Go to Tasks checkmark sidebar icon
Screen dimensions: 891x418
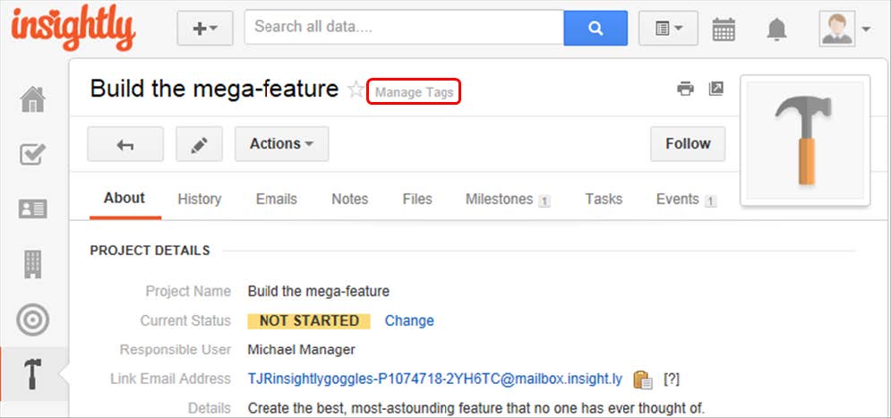click(x=33, y=154)
